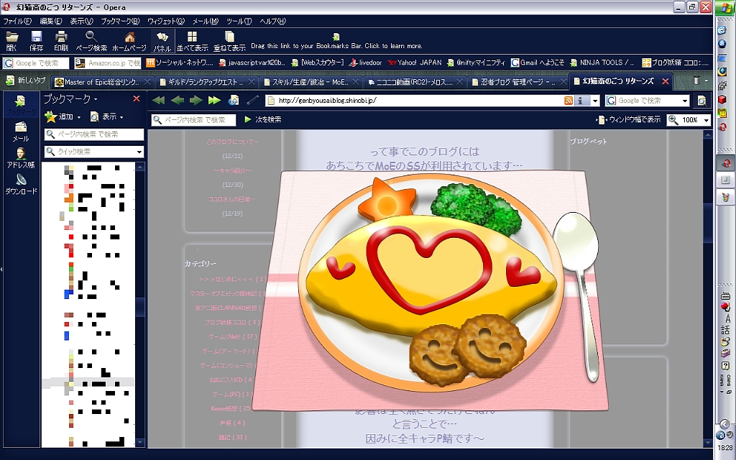The image size is (736, 460).
Task: Open the Google search engine dropdown
Action: pyautogui.click(x=685, y=101)
